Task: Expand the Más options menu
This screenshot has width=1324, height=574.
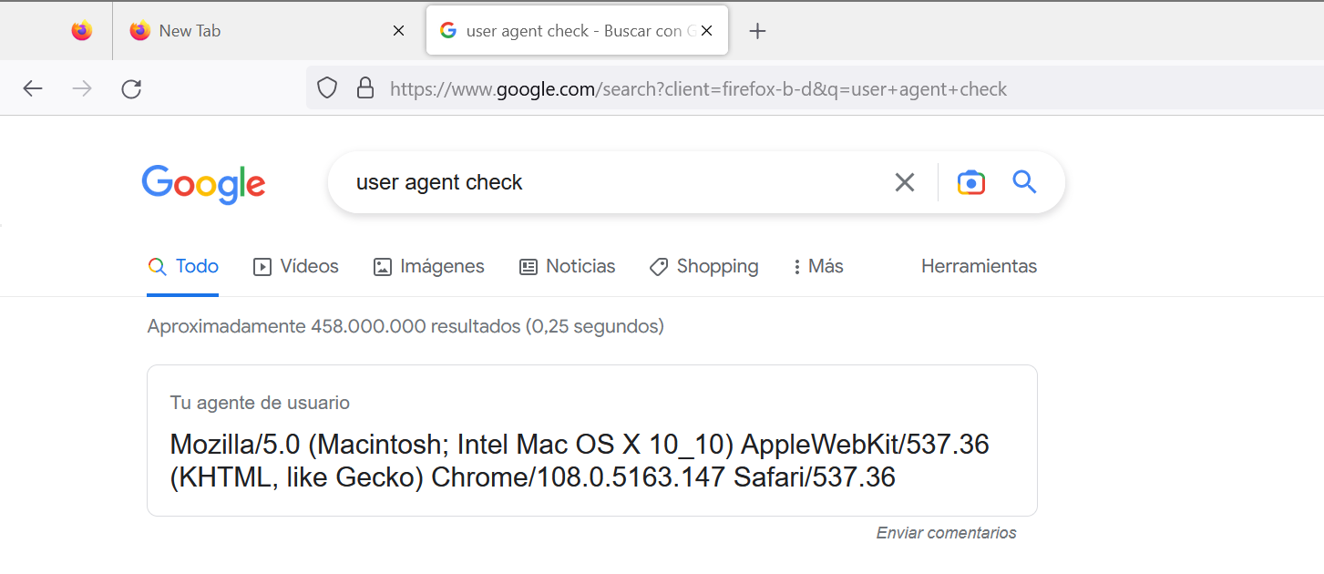Action: pyautogui.click(x=817, y=266)
